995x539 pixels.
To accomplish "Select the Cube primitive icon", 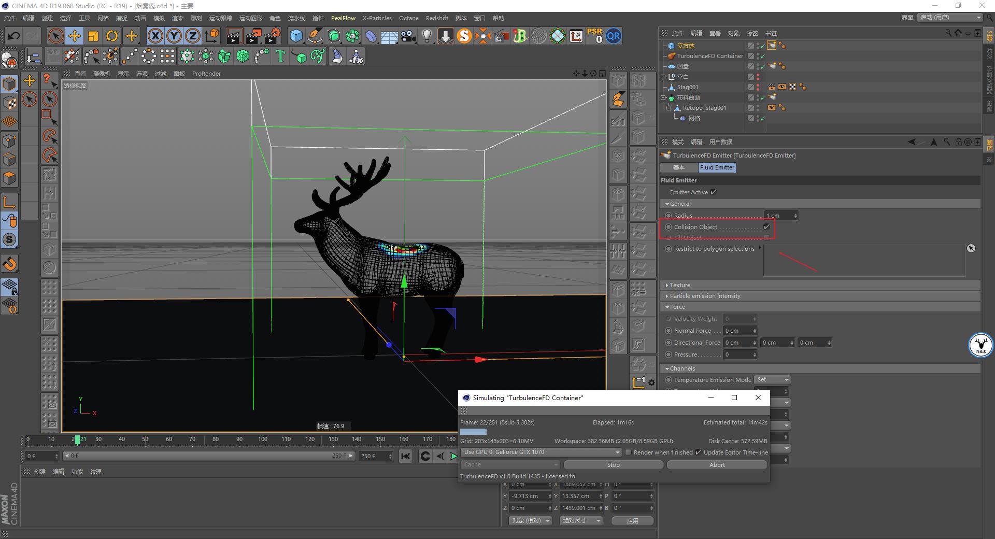I will coord(297,36).
